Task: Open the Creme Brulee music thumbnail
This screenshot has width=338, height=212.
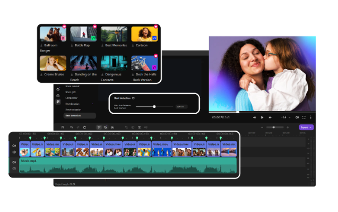Action: point(53,63)
